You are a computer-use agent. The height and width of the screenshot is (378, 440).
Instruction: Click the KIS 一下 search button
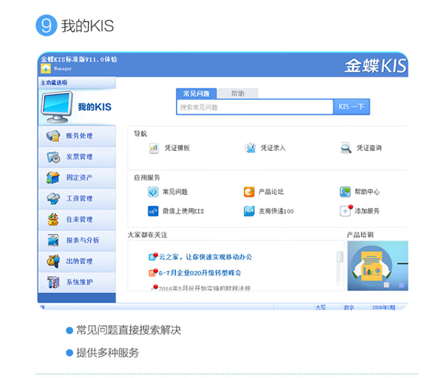point(351,106)
